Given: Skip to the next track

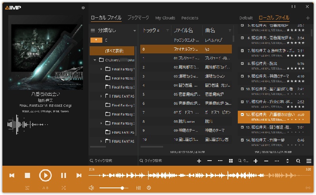Looking at the screenshot, I should 79,175.
